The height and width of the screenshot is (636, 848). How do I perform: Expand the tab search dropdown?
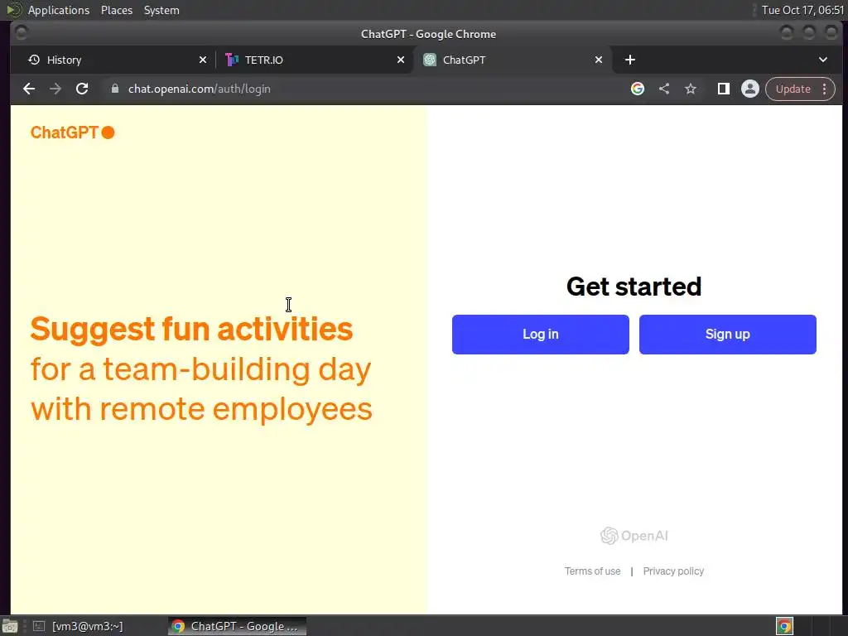(x=822, y=60)
